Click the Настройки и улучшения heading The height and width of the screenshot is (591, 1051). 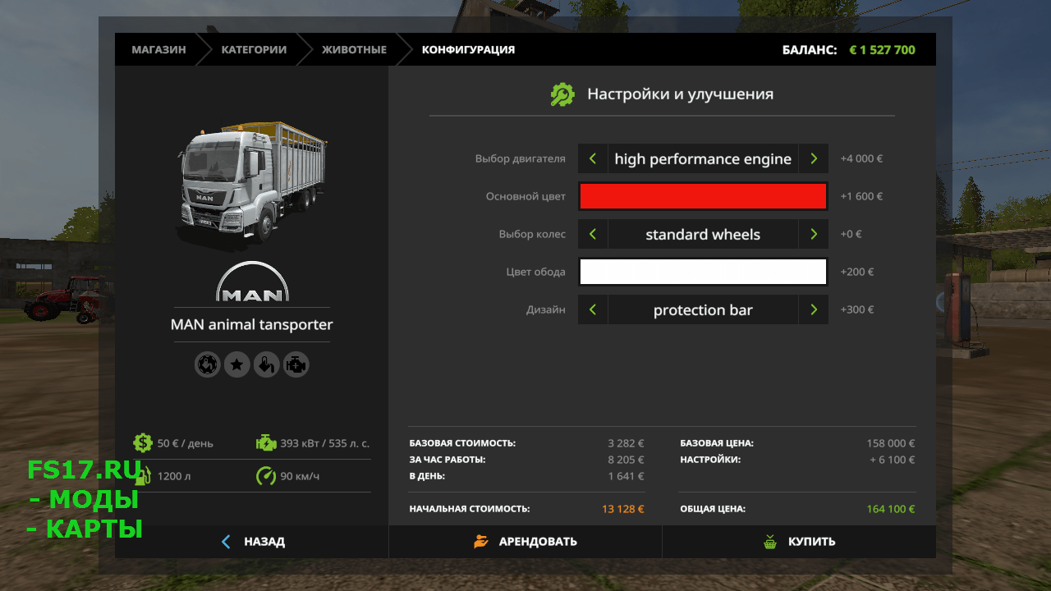click(x=680, y=94)
